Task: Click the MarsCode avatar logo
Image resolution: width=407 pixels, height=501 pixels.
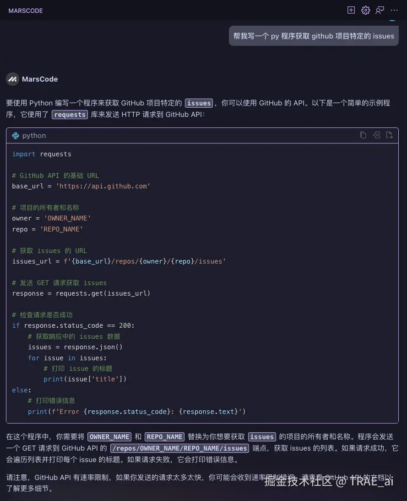Action: [12, 79]
